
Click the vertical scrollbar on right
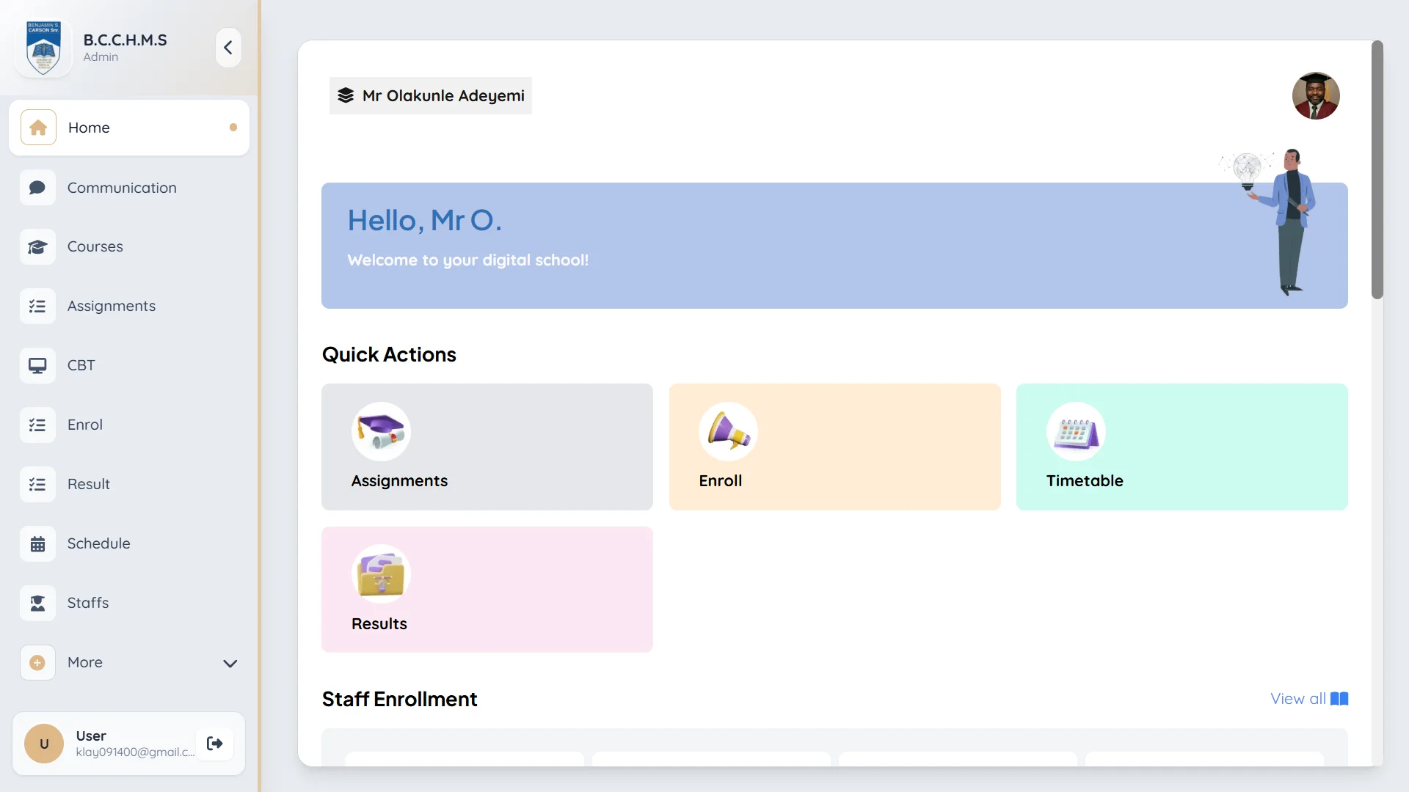(x=1377, y=169)
